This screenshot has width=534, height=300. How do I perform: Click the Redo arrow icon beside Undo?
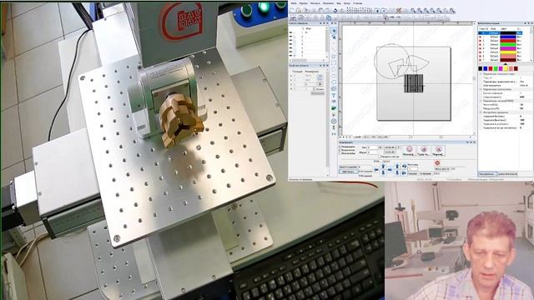[341, 11]
